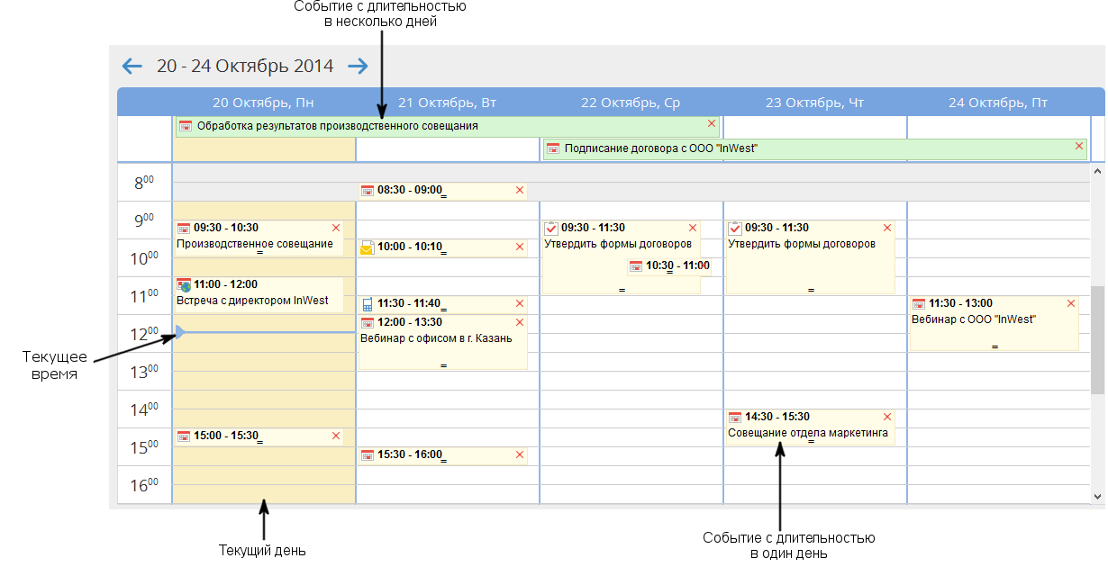Select the '22 Октябрь, Ср' day header
Image resolution: width=1108 pixels, height=585 pixels.
pyautogui.click(x=631, y=103)
